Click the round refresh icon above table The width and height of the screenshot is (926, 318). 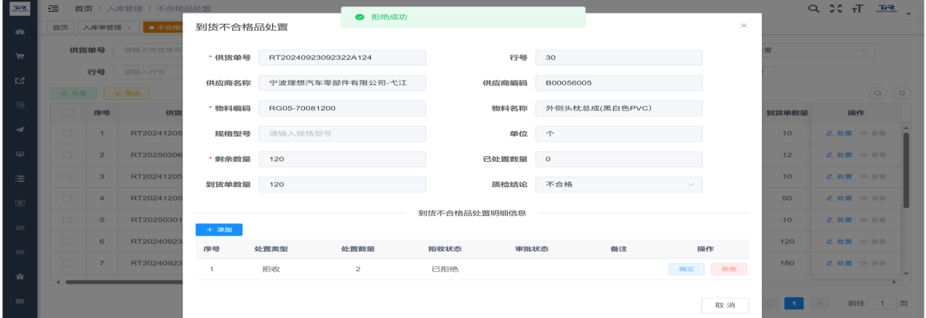point(903,93)
